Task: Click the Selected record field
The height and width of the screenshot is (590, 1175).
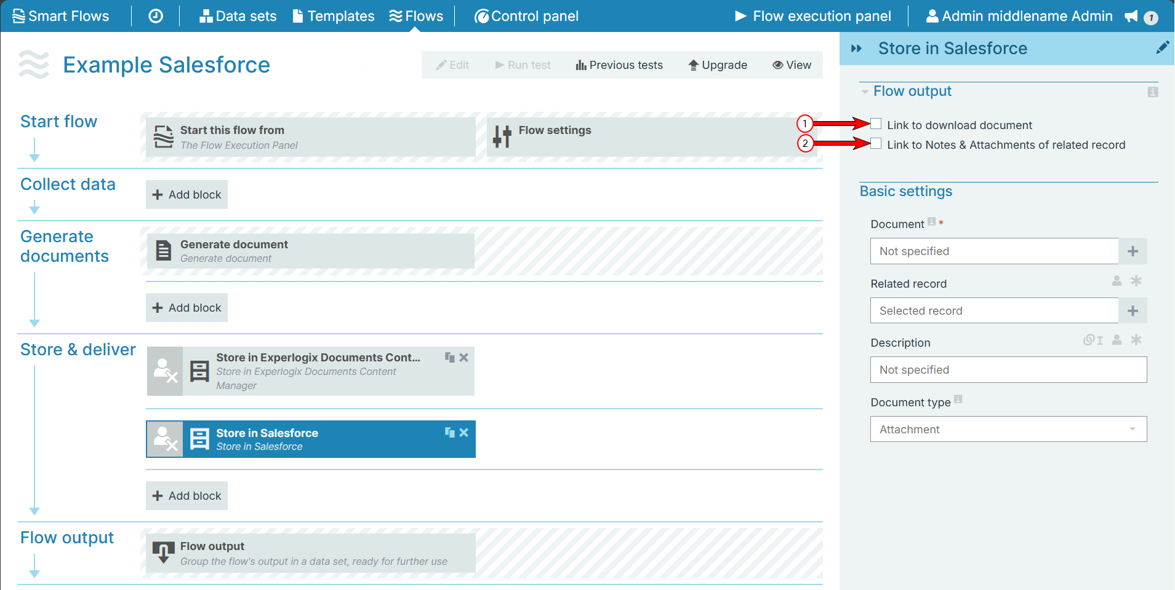Action: [994, 310]
